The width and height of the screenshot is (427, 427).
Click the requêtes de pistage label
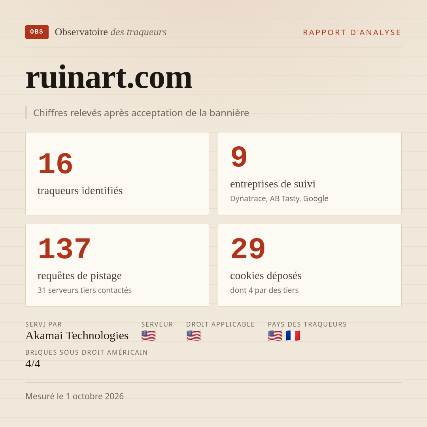pos(79,276)
